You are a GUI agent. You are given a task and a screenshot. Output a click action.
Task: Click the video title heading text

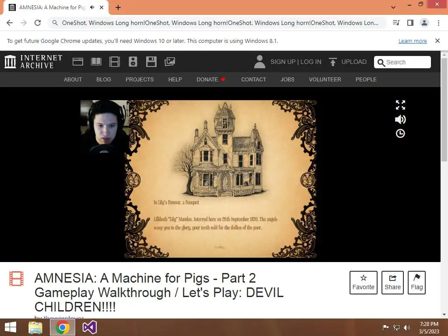coord(159,292)
